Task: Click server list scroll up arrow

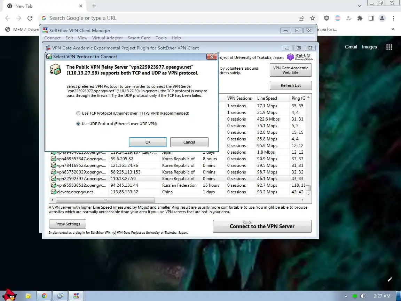Action: [x=308, y=97]
